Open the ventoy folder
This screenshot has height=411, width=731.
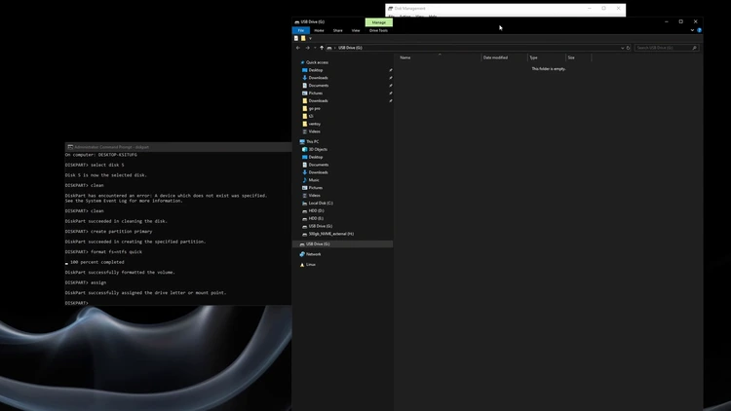pyautogui.click(x=315, y=124)
